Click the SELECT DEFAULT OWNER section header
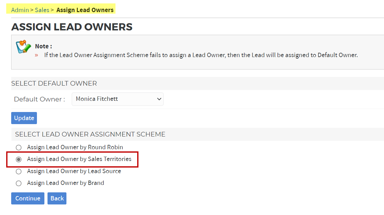 pos(54,83)
